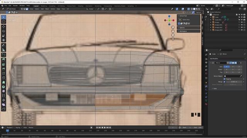Select the Annotate tool
Image resolution: width=247 pixels, height=138 pixels.
pyautogui.click(x=3, y=45)
